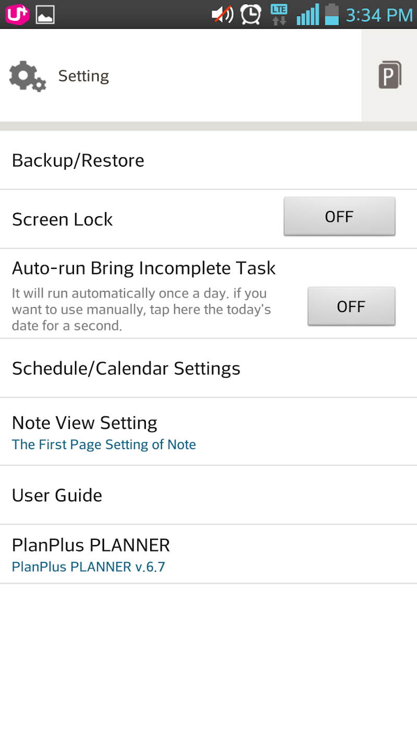
Task: Tap the alarm clock status icon
Action: pyautogui.click(x=251, y=15)
